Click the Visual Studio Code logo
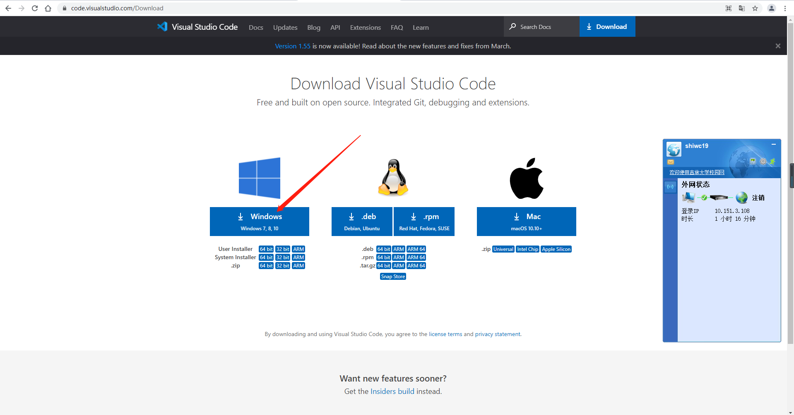Screen dimensions: 794x415 162,26
